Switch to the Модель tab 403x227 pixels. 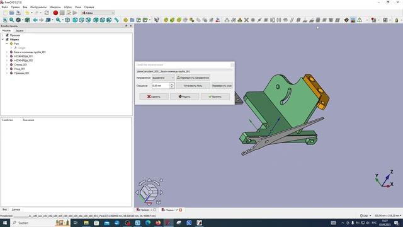[x=6, y=30]
